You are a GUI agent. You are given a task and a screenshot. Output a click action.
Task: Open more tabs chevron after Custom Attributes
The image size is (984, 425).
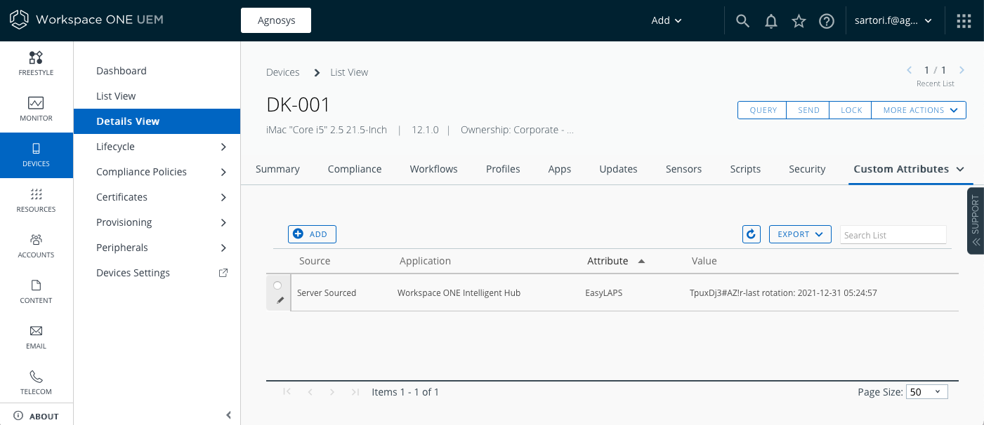tap(960, 169)
